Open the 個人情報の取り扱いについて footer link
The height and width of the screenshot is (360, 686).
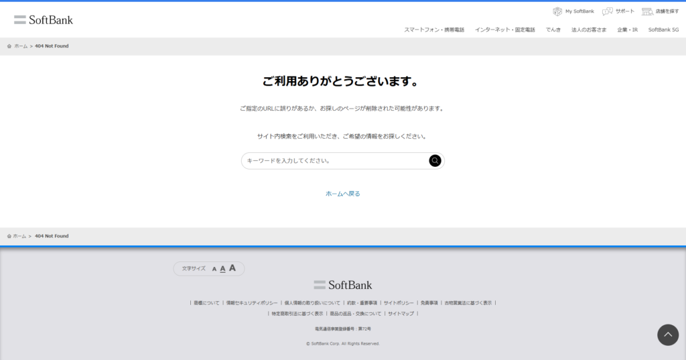tap(312, 303)
